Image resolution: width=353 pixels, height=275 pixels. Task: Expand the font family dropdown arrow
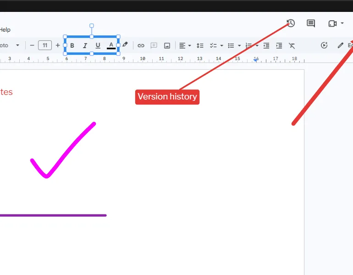click(x=17, y=45)
